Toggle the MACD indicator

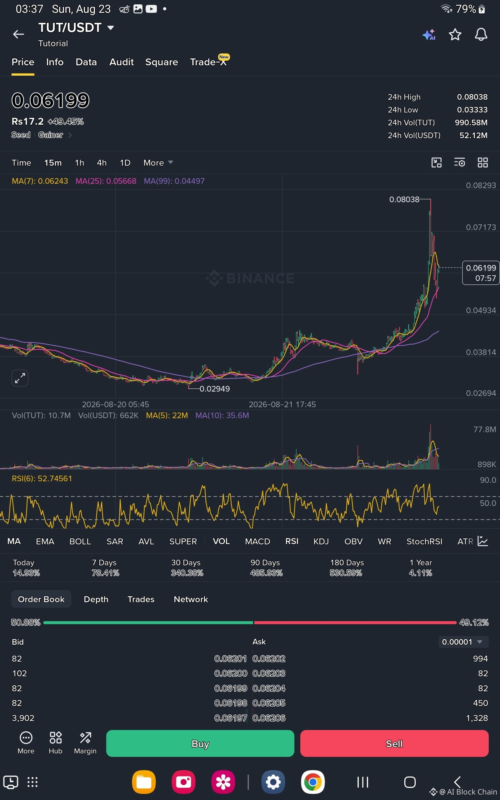tap(257, 542)
